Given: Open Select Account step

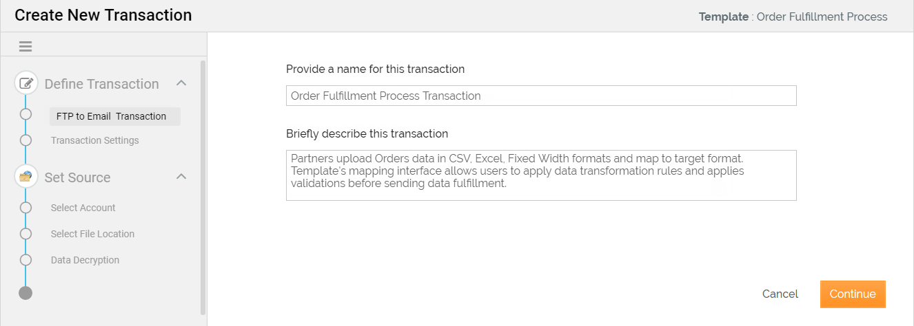Looking at the screenshot, I should [x=83, y=208].
